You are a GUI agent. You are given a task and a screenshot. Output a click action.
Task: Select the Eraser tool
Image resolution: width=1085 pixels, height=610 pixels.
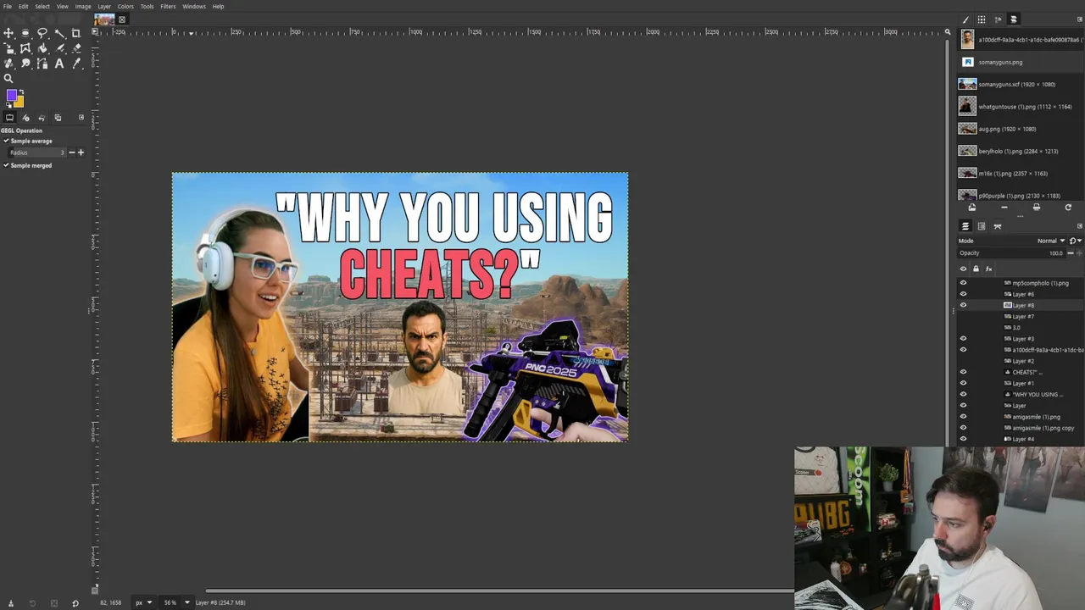tap(75, 48)
